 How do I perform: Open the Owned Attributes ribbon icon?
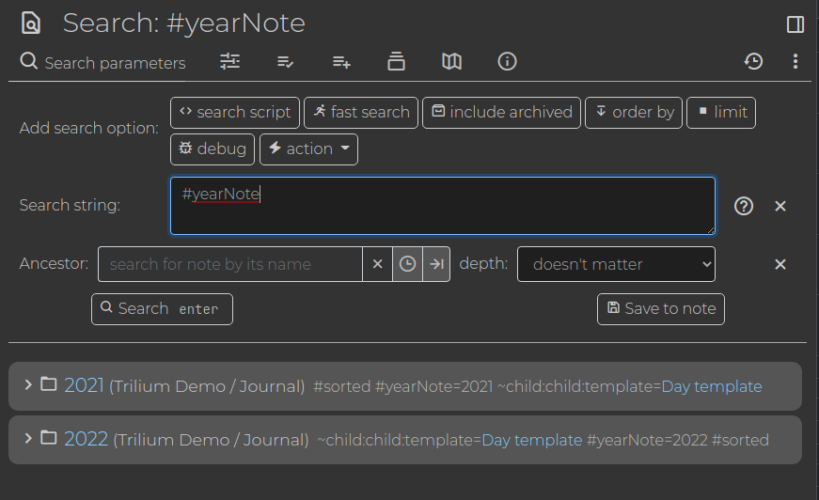tap(285, 62)
